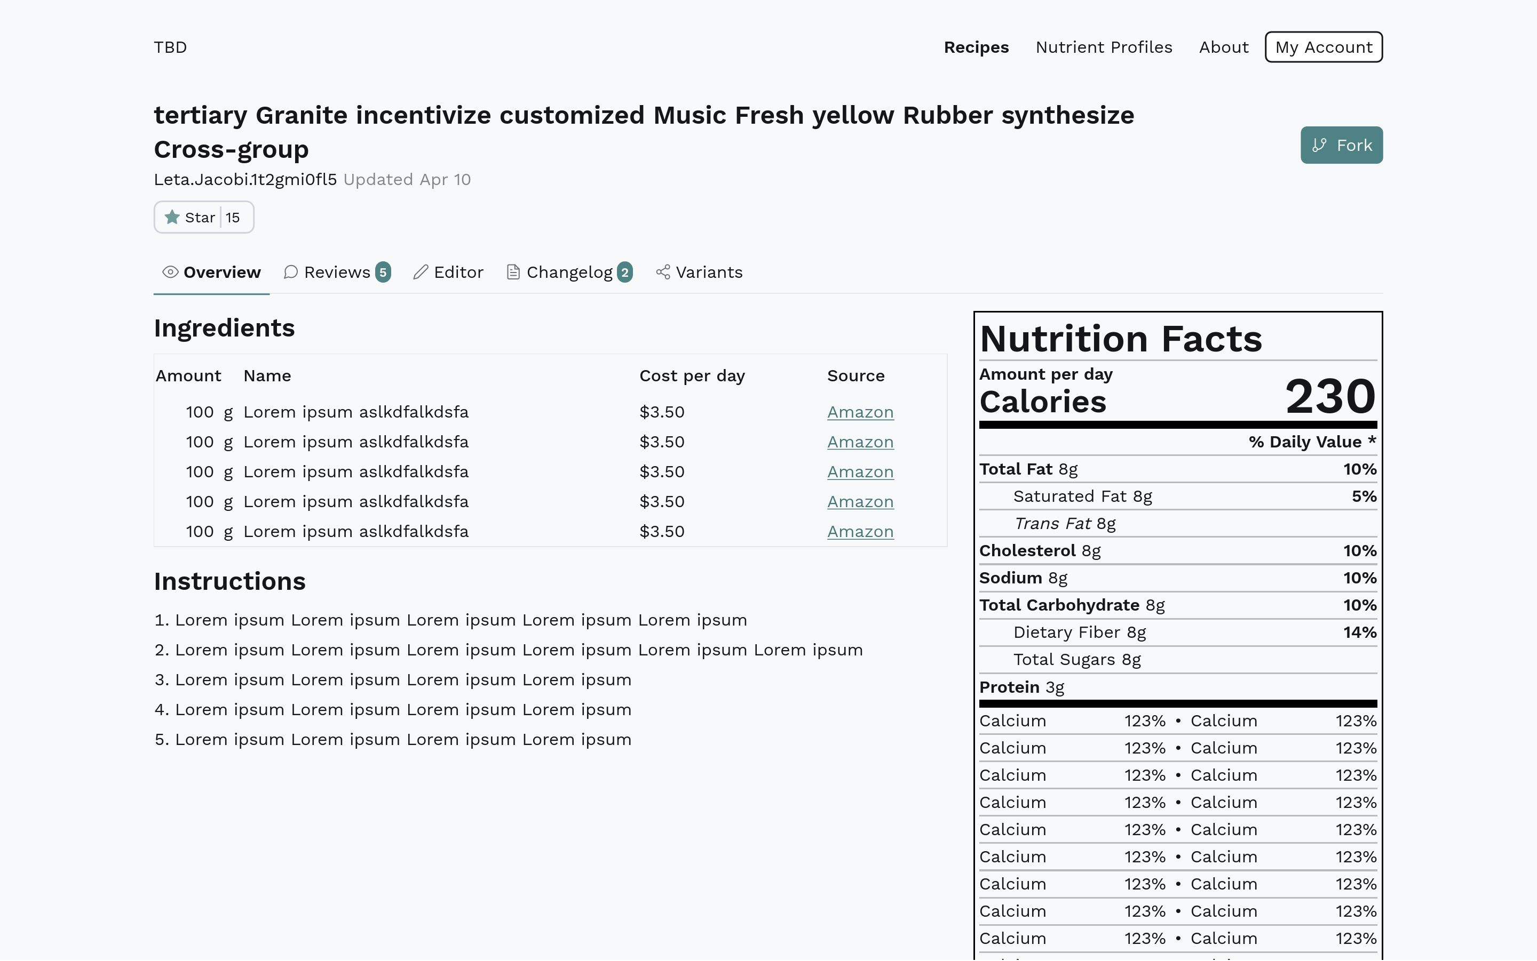Open the first ingredient's Amazon link
Viewport: 1537px width, 961px height.
tap(860, 412)
